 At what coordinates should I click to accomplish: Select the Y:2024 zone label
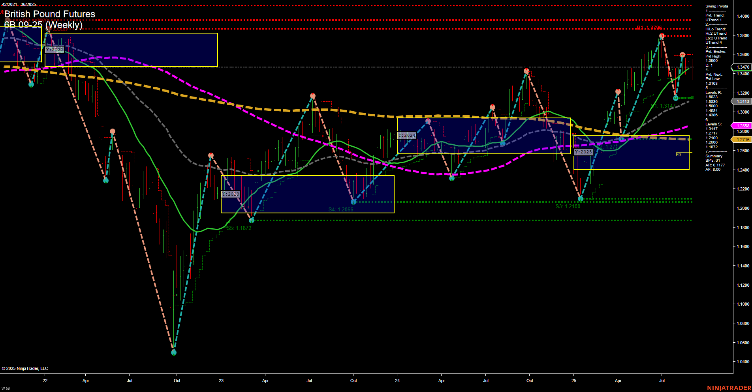407,135
